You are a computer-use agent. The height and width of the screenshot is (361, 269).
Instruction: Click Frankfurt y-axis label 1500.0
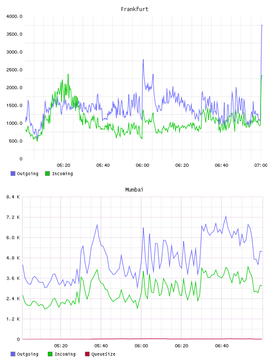(x=14, y=105)
